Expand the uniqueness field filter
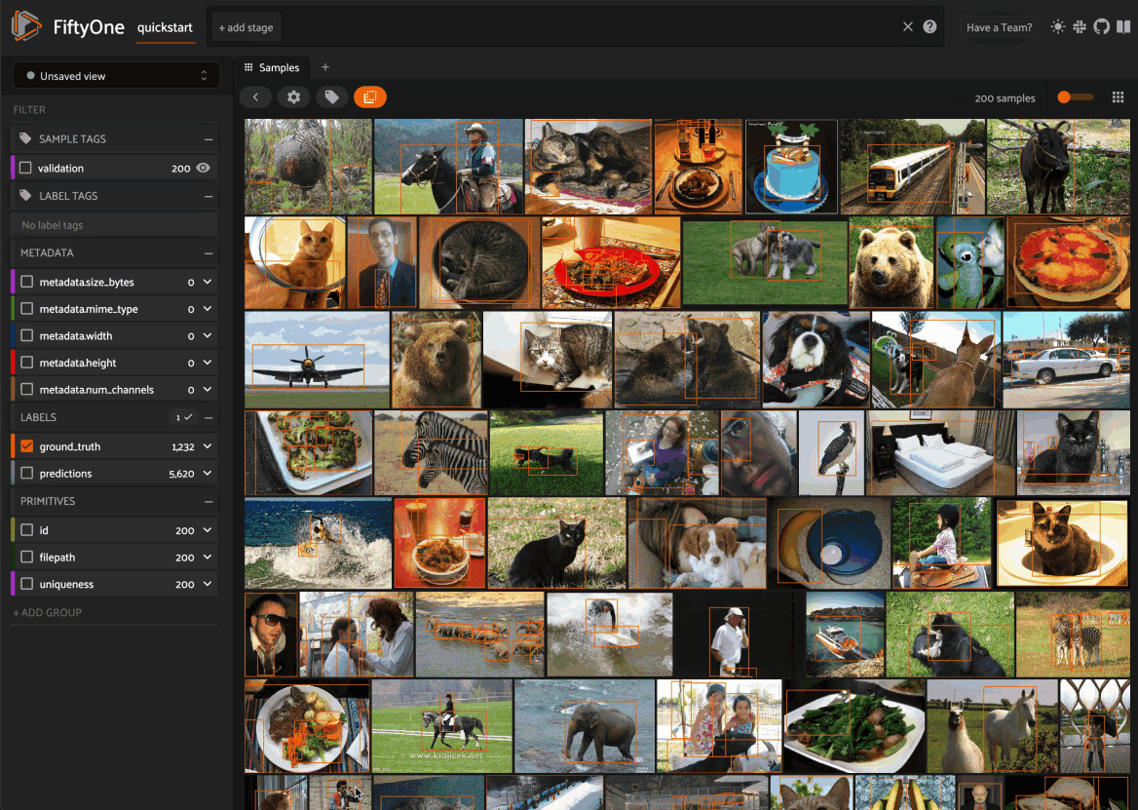The width and height of the screenshot is (1138, 810). pos(208,585)
